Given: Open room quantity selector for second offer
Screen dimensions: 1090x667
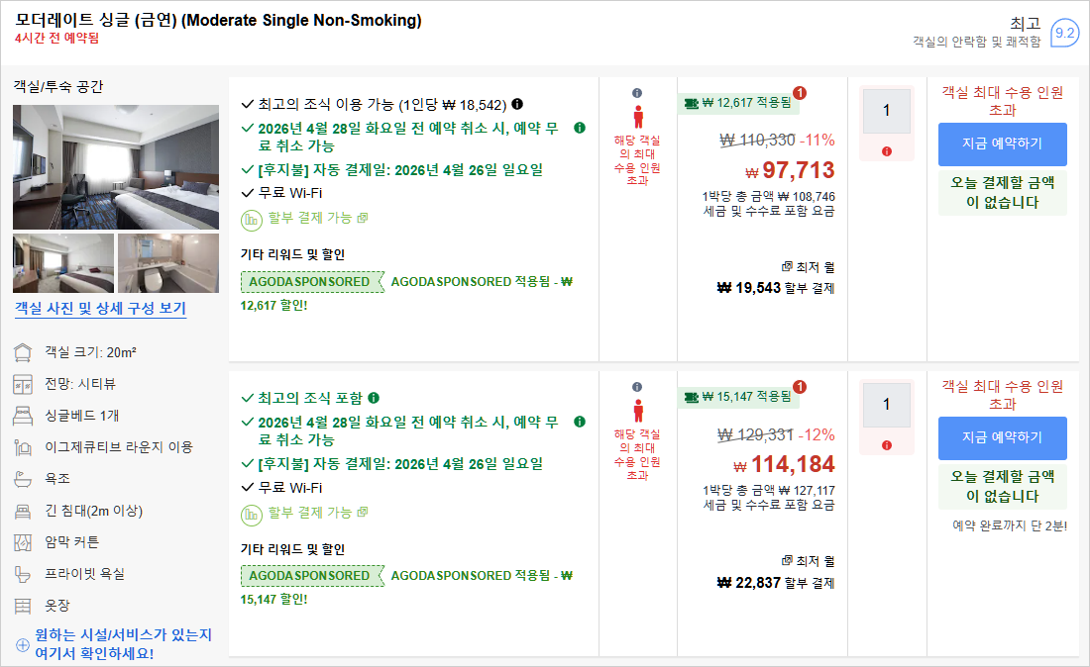Looking at the screenshot, I should 886,405.
